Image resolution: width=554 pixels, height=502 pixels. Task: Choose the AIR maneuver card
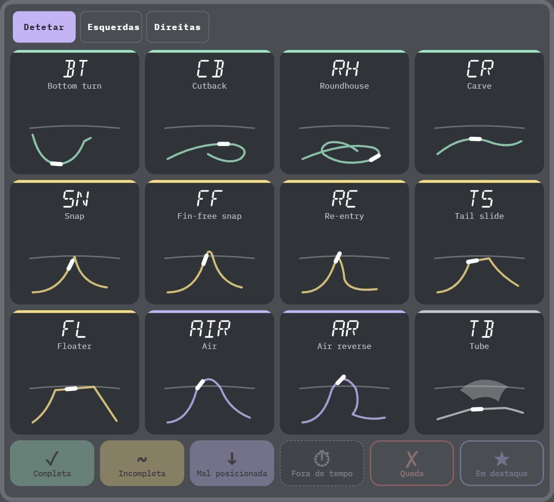[x=209, y=372]
